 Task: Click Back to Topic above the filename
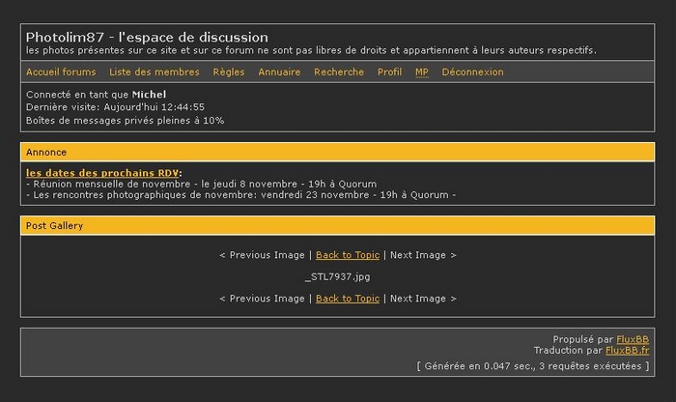(348, 255)
